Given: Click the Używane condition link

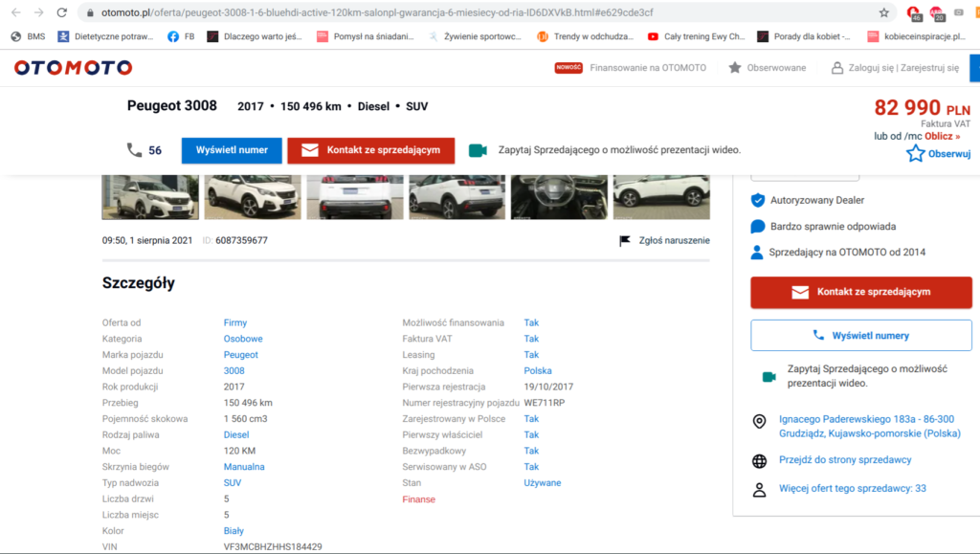Looking at the screenshot, I should click(x=543, y=483).
